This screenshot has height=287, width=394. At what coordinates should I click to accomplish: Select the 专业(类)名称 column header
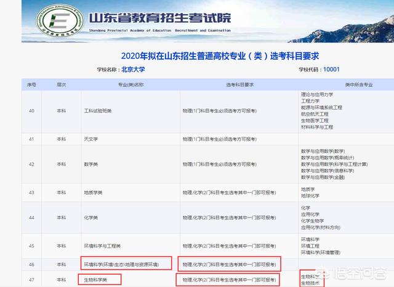(131, 84)
